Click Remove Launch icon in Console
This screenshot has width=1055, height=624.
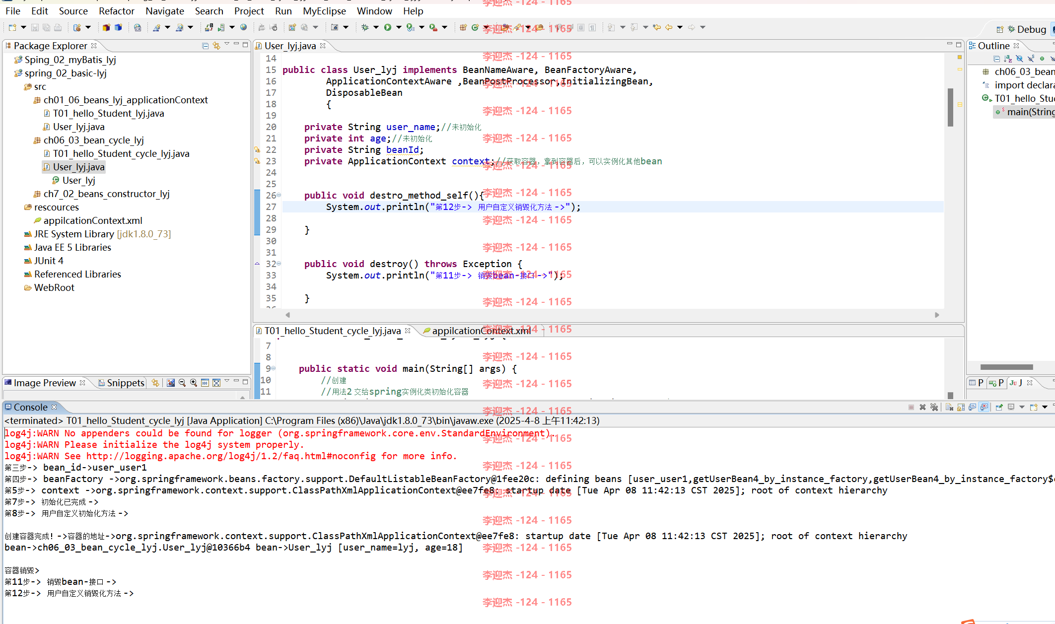922,407
